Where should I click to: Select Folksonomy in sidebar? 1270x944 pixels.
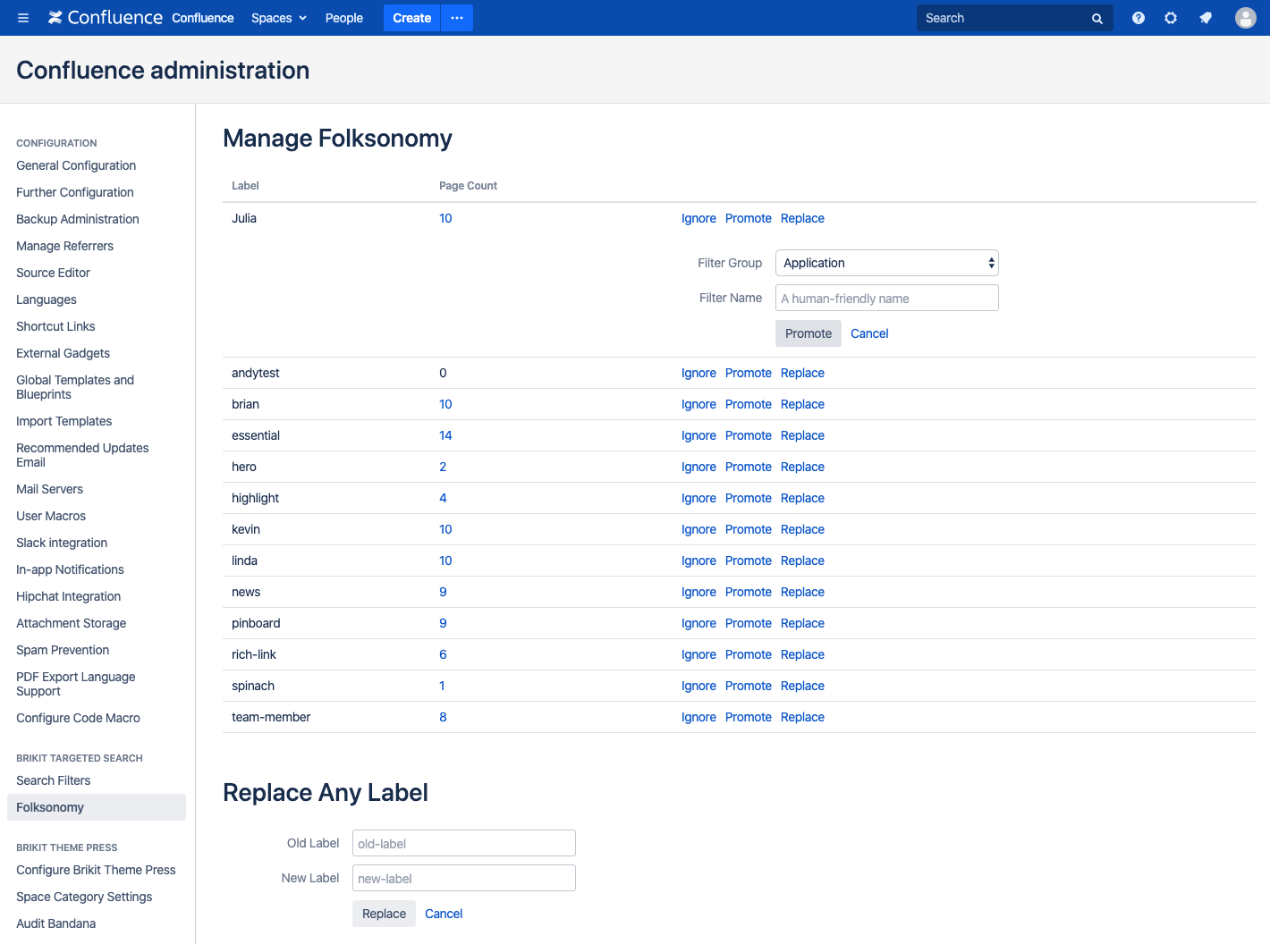(97, 807)
